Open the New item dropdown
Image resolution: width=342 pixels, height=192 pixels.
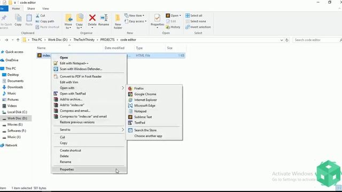coord(134,15)
